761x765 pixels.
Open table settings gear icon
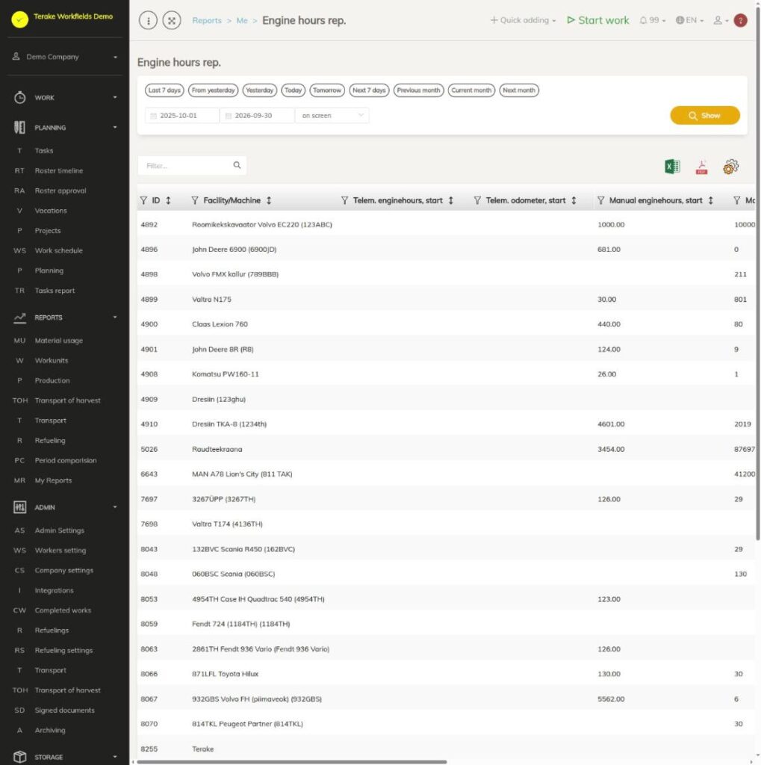(x=731, y=167)
